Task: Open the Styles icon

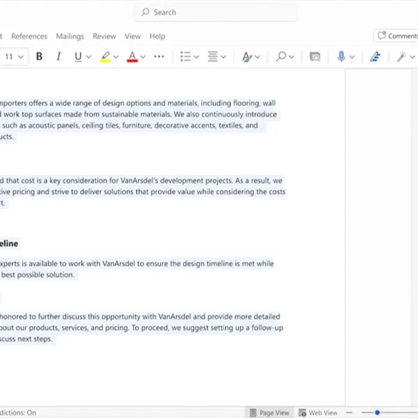Action: [x=247, y=56]
